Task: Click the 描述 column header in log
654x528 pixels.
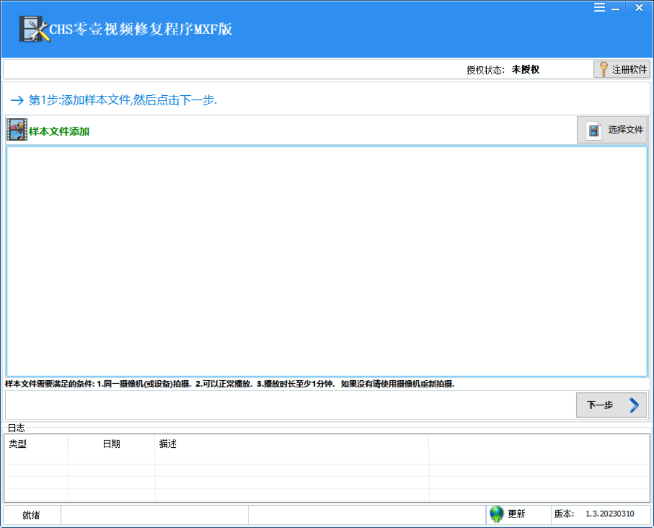Action: pos(169,444)
